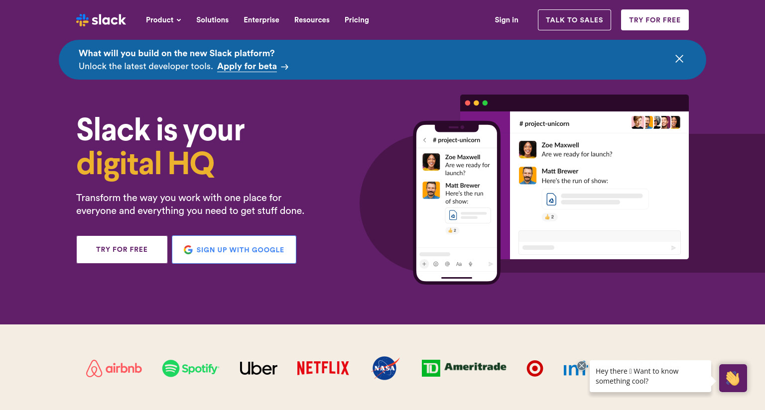The image size is (765, 410).
Task: Follow the Apply for beta link
Action: [x=247, y=66]
